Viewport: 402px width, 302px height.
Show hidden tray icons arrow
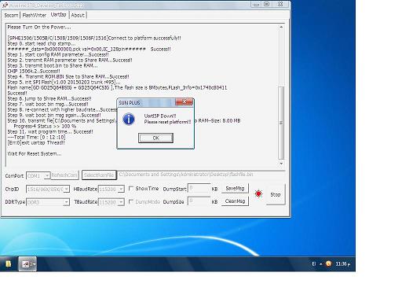point(321,264)
